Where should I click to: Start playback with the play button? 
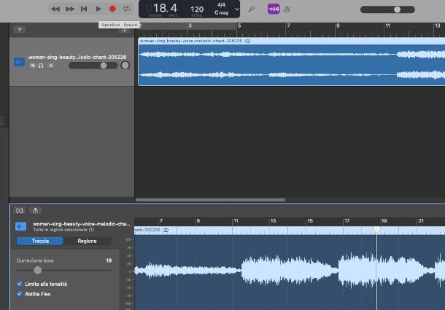[98, 9]
